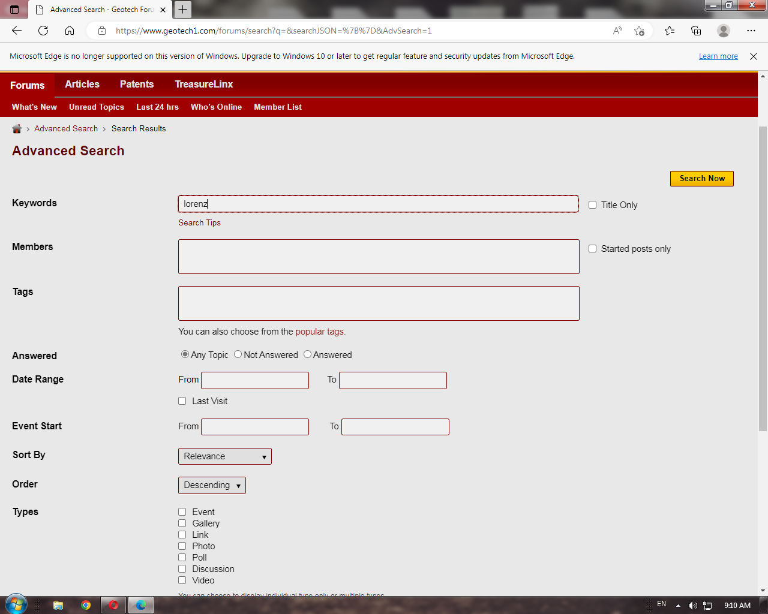Click the Date Range To field
This screenshot has height=614, width=768.
point(393,380)
